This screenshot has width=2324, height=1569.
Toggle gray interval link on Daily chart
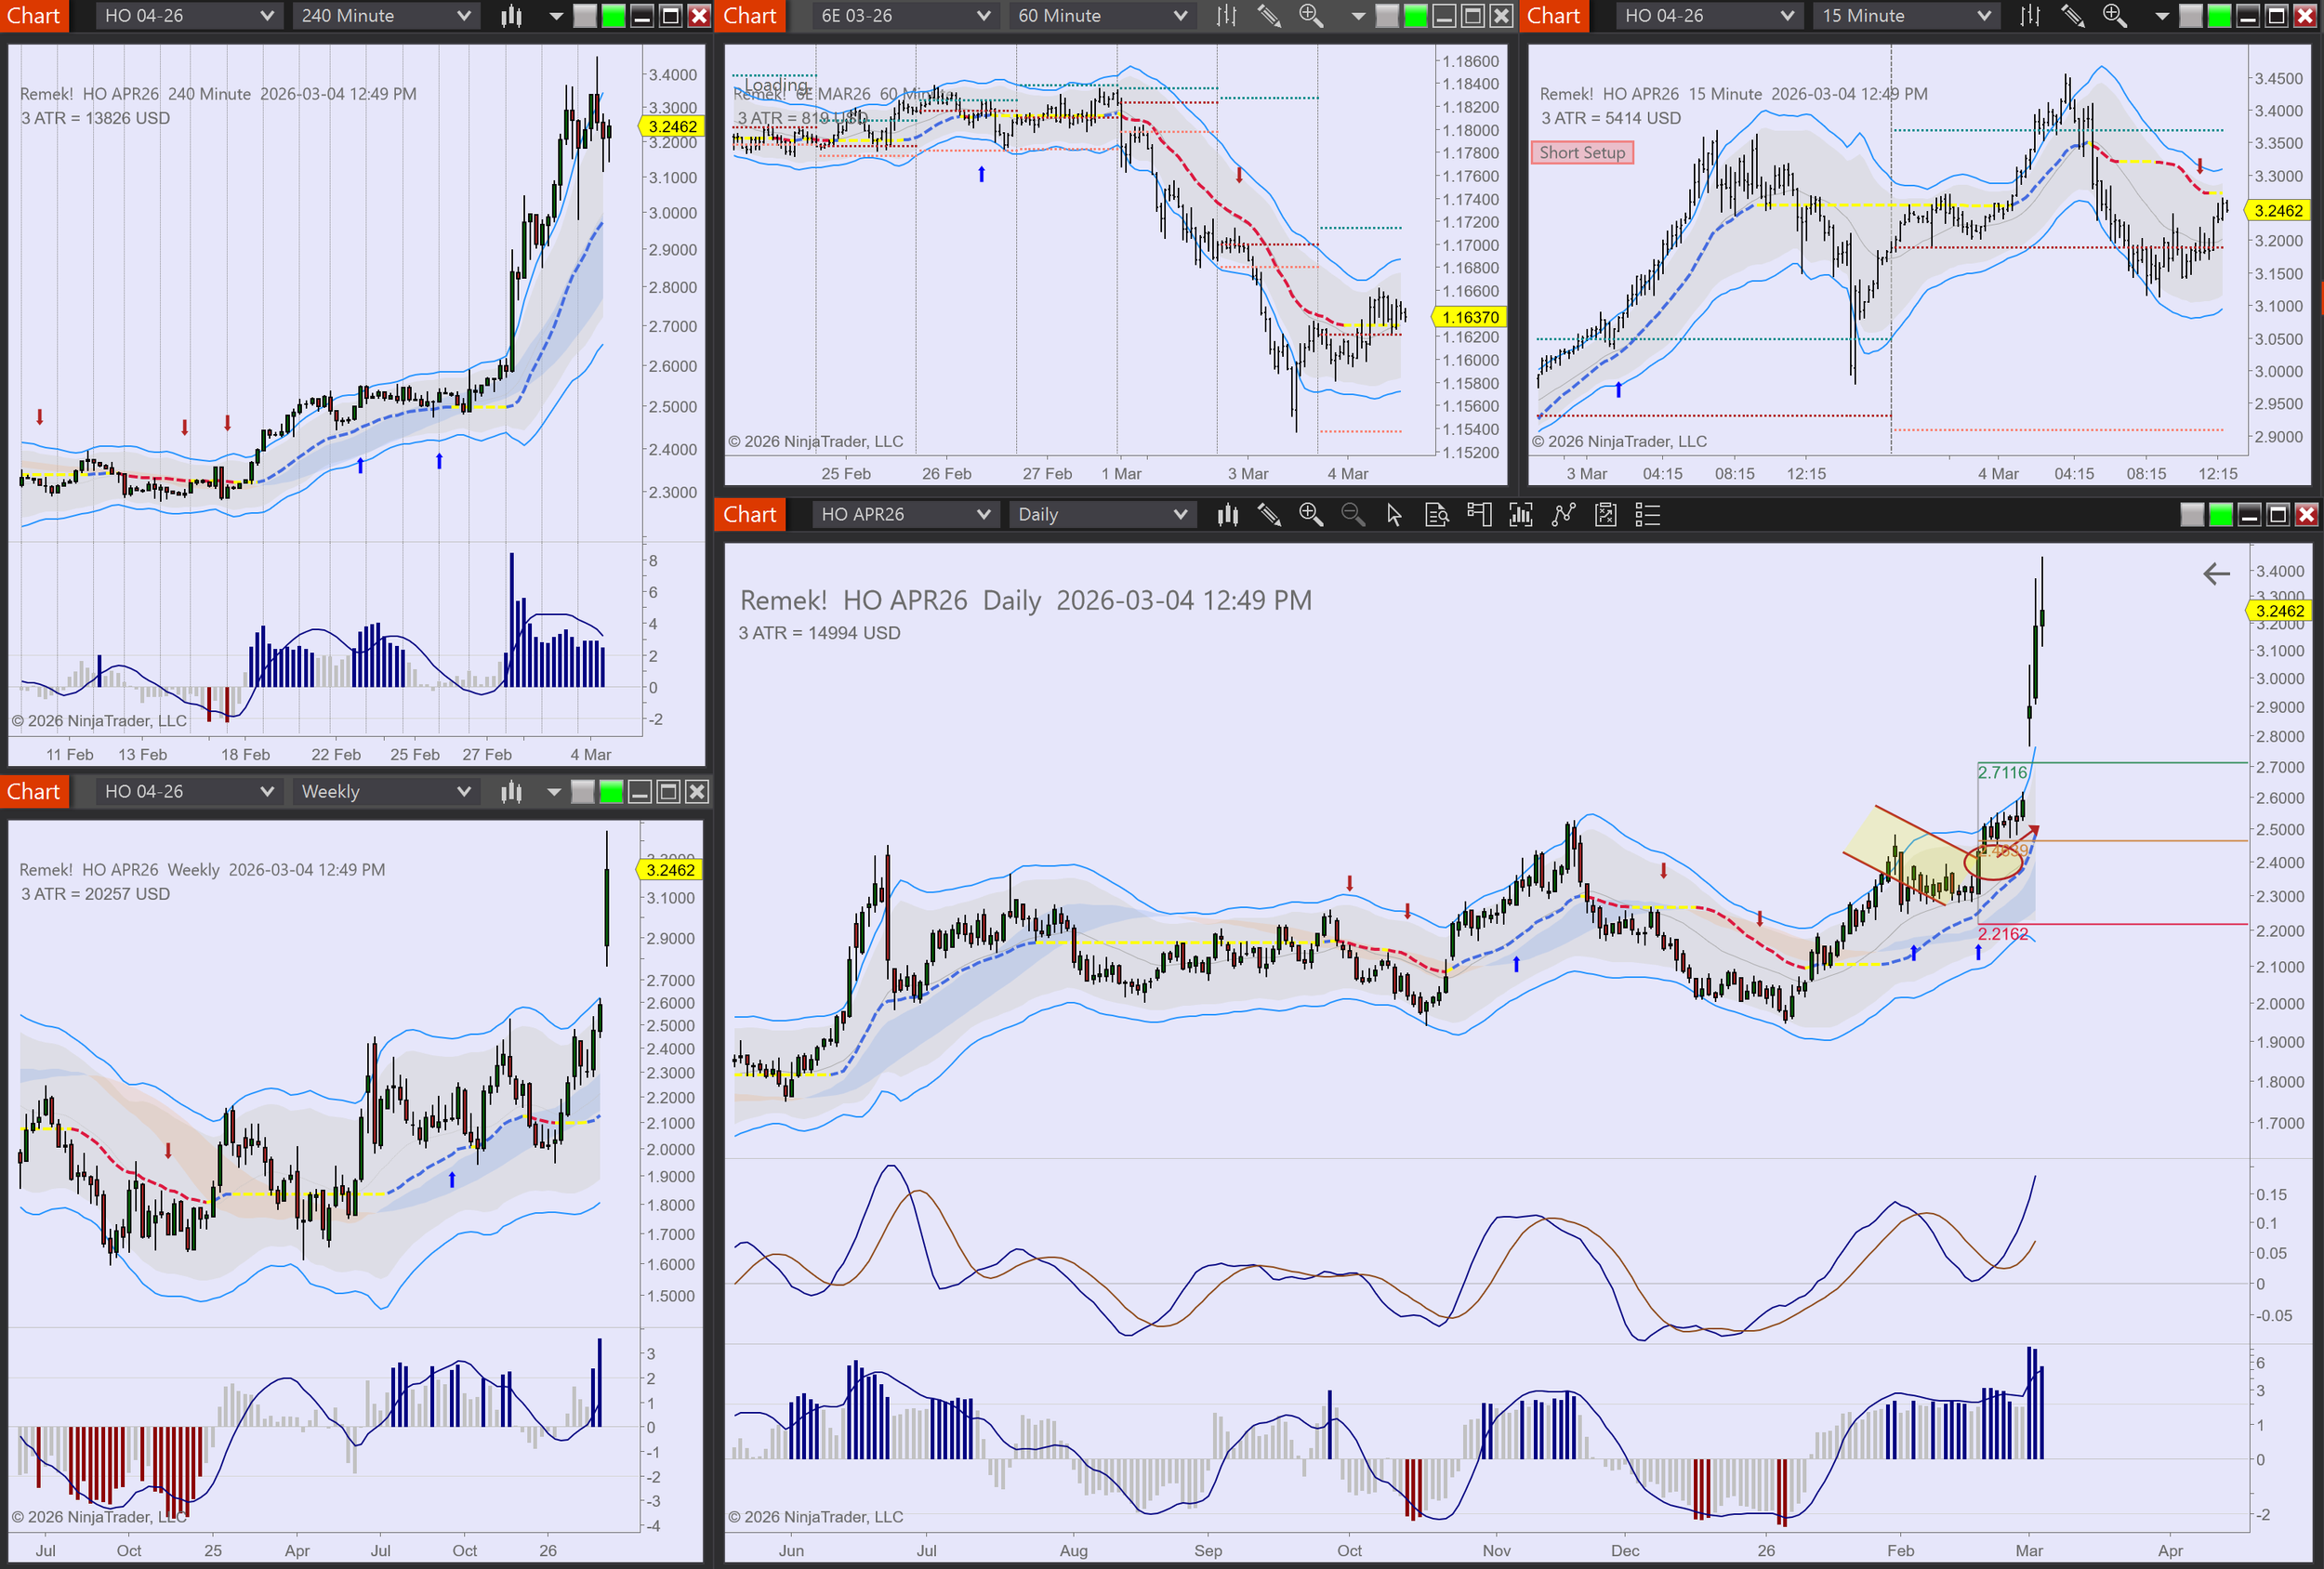(x=2191, y=514)
